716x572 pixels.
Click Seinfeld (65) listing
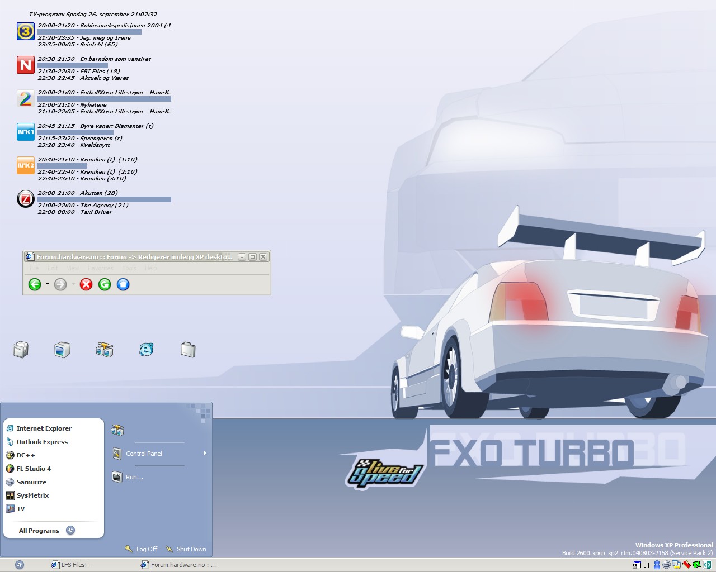(x=78, y=45)
